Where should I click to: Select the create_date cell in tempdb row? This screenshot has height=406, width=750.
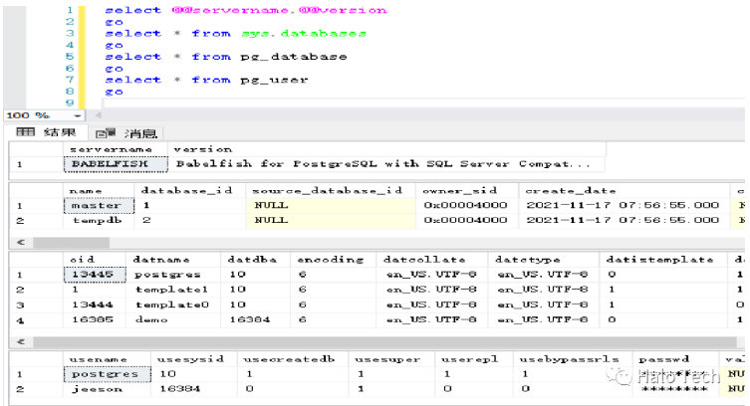(625, 220)
